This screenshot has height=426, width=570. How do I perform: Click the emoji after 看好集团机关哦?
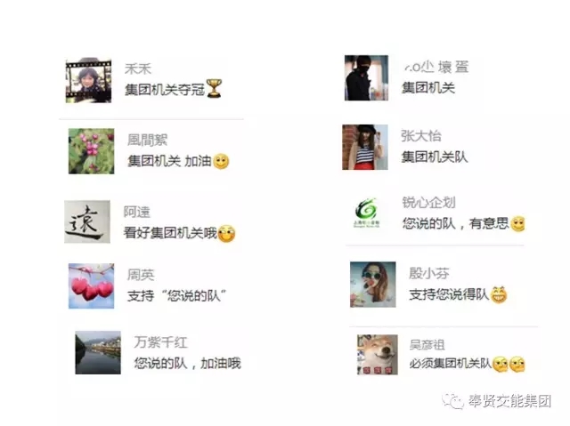[x=226, y=233]
